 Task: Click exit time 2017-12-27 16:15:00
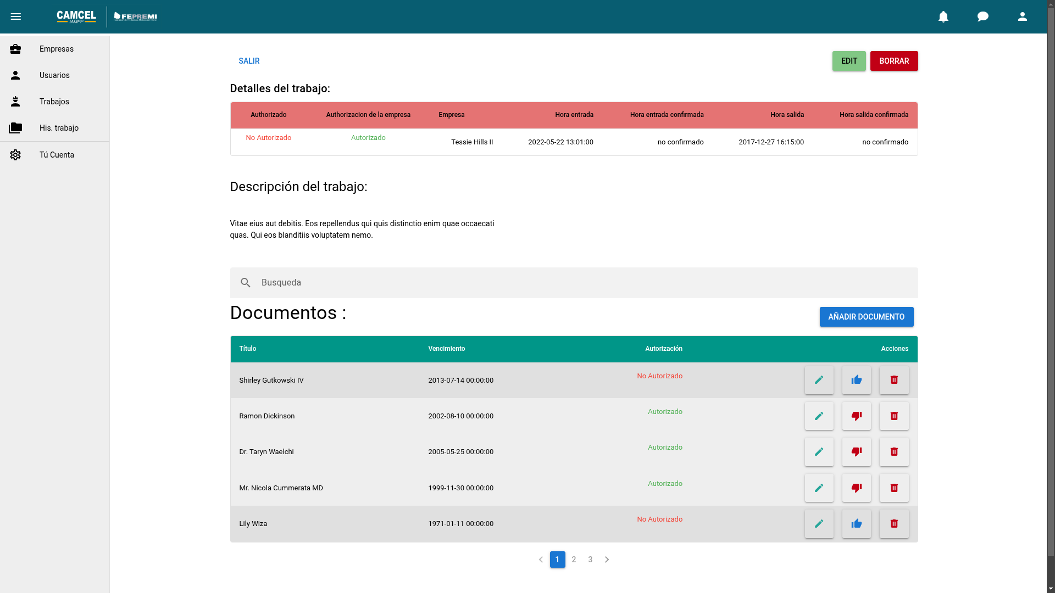(771, 142)
